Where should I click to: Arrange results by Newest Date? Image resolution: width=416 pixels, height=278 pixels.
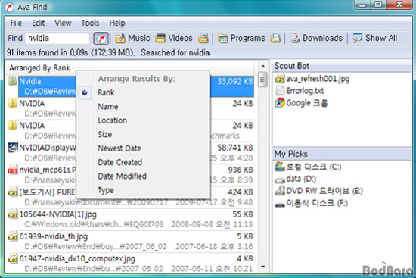120,148
